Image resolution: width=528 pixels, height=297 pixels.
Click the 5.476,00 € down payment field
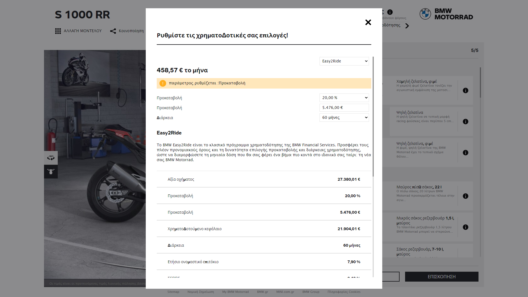(344, 108)
